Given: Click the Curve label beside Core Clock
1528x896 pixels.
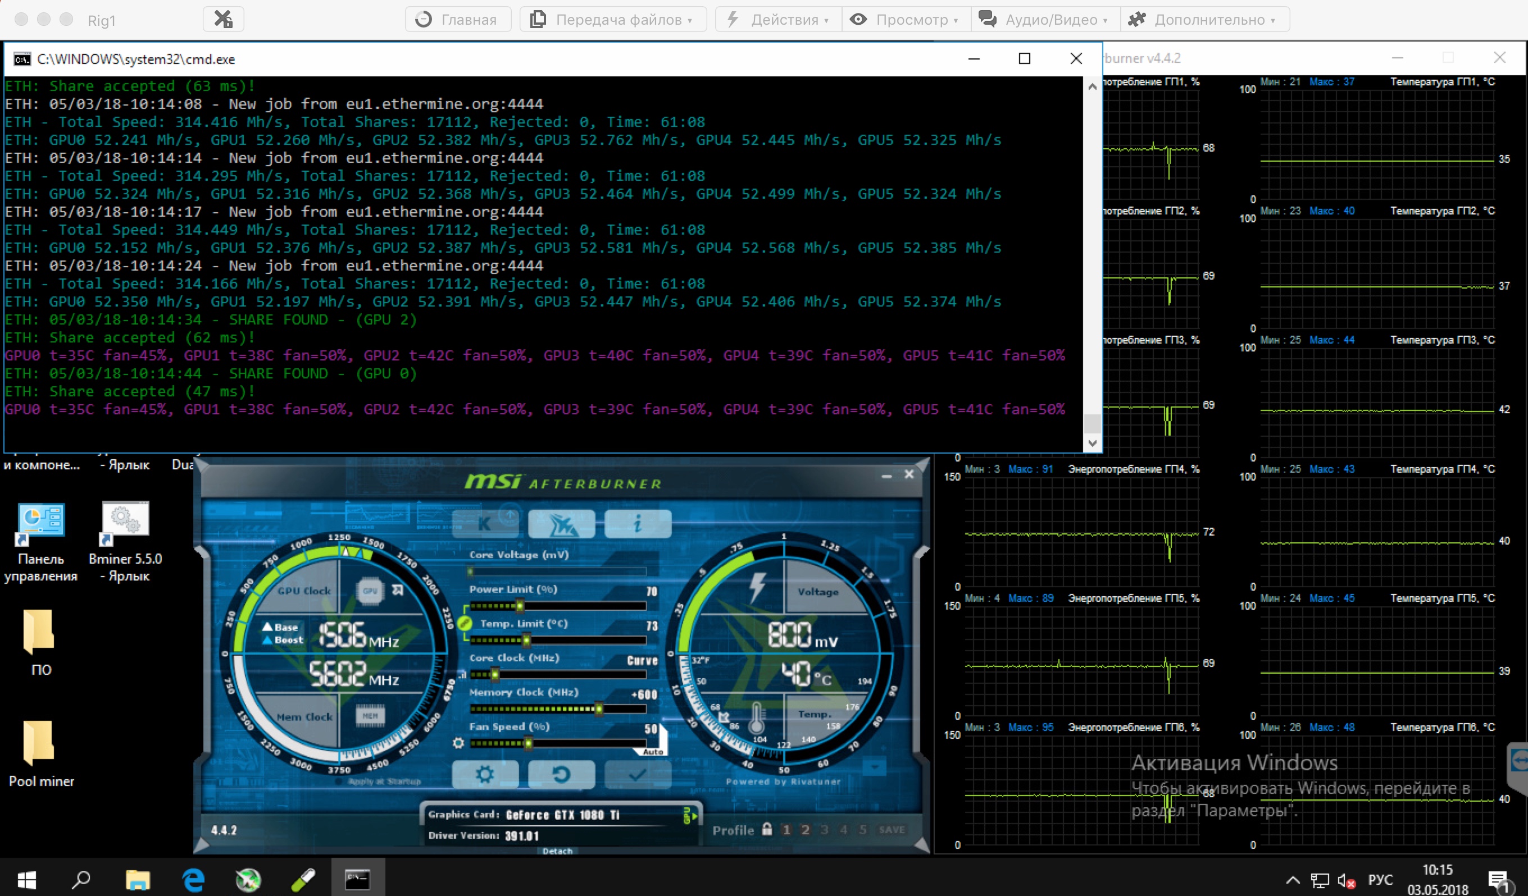Looking at the screenshot, I should point(642,660).
